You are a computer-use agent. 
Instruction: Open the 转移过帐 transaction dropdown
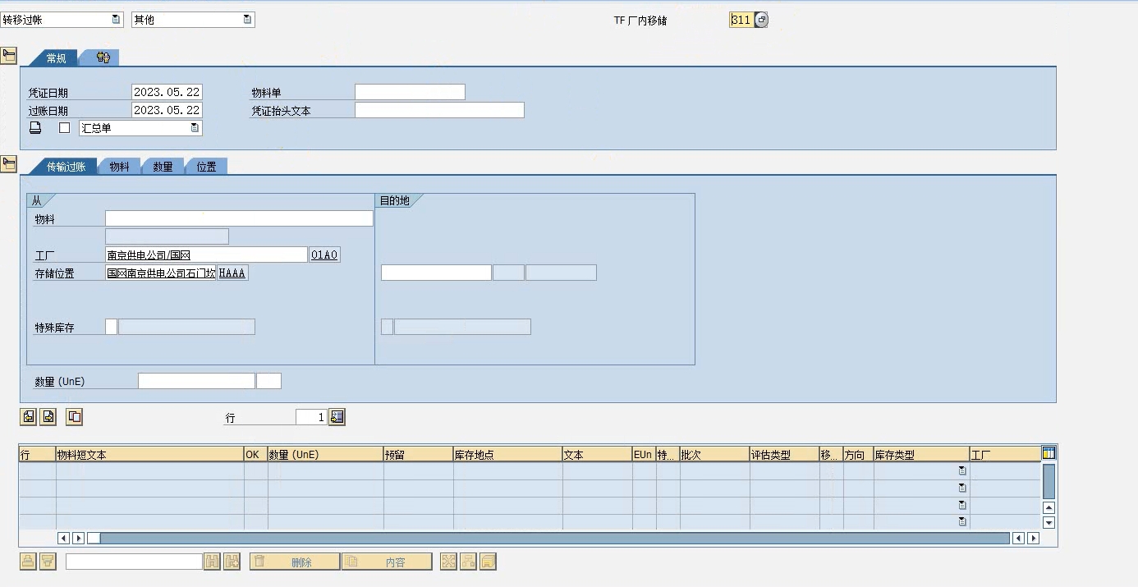point(116,20)
